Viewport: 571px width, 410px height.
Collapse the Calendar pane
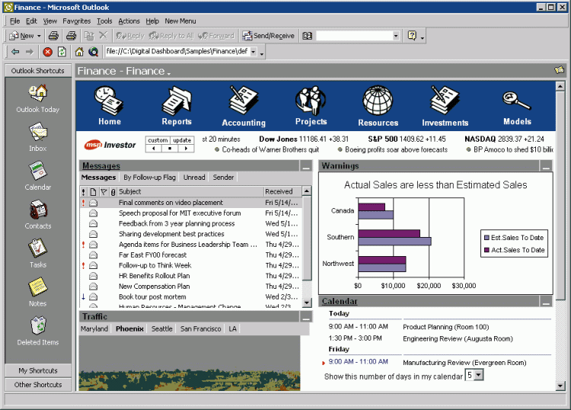546,302
